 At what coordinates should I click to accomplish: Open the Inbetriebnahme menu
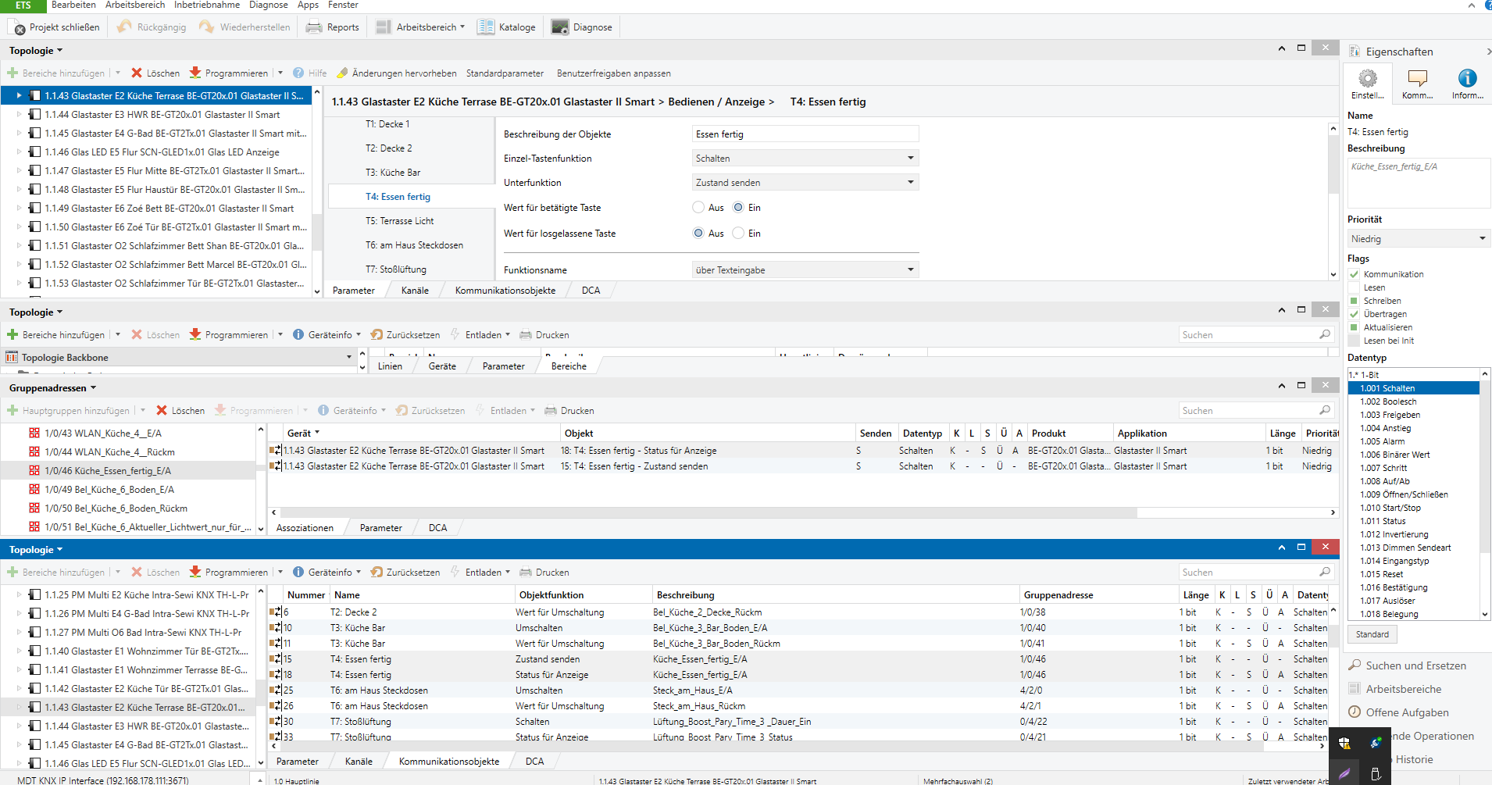(x=207, y=5)
